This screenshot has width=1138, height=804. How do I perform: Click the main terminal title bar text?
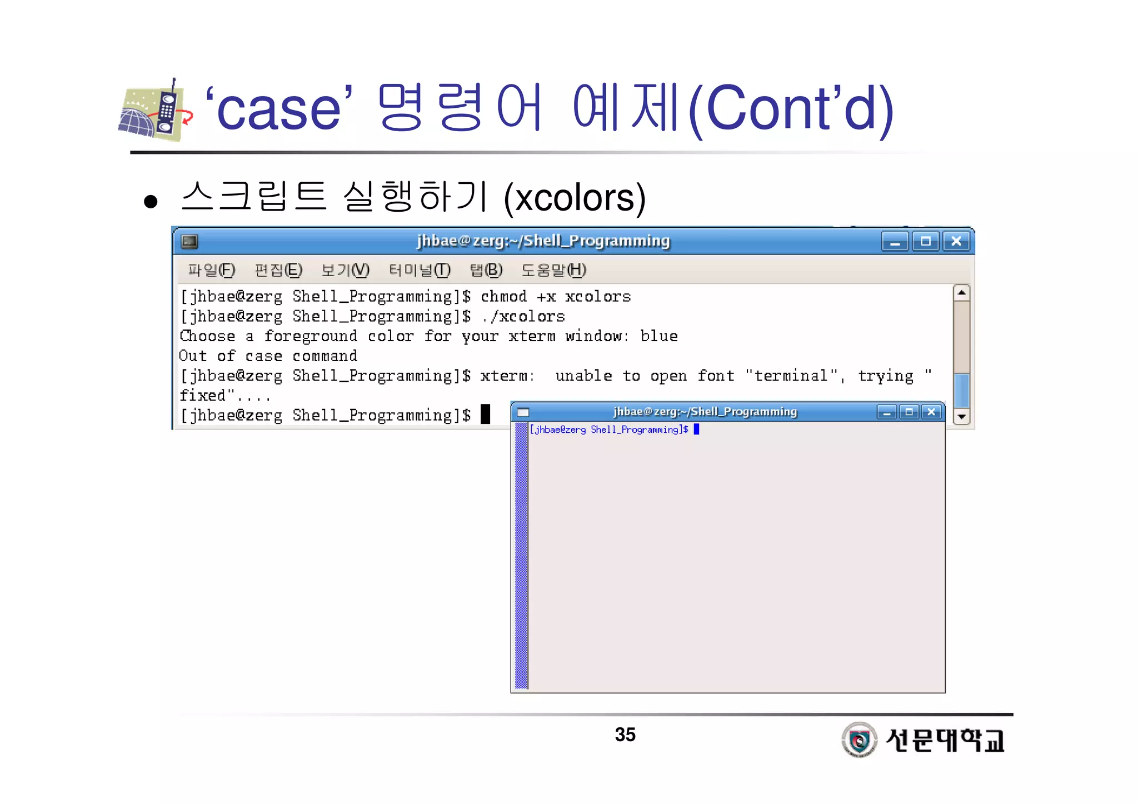543,241
